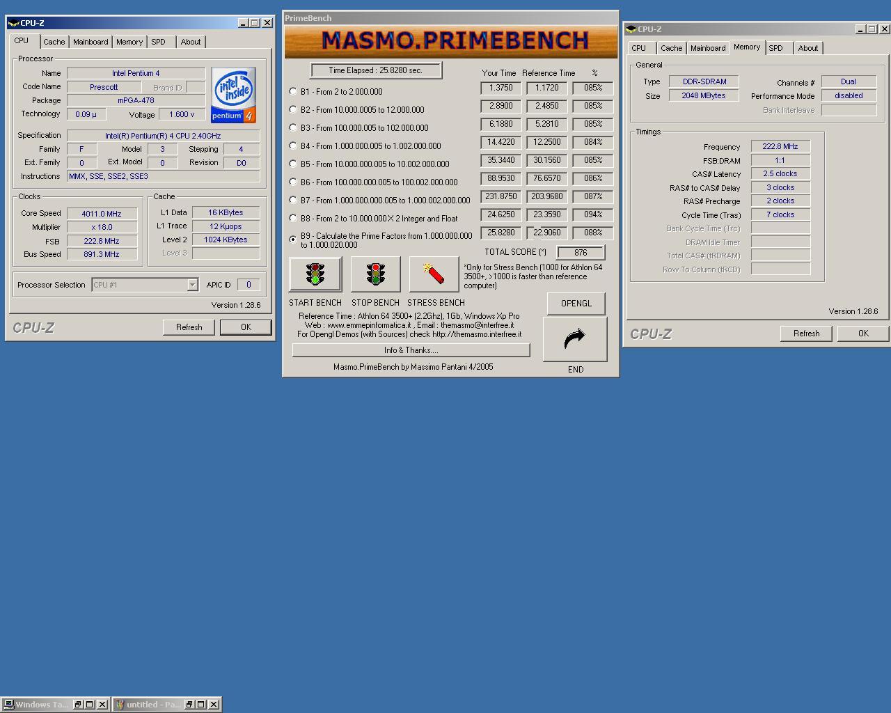Select B5 benchmark radio button
The height and width of the screenshot is (713, 891).
coord(293,164)
